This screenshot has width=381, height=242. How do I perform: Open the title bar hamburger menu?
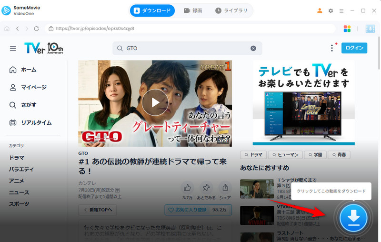coord(341,11)
